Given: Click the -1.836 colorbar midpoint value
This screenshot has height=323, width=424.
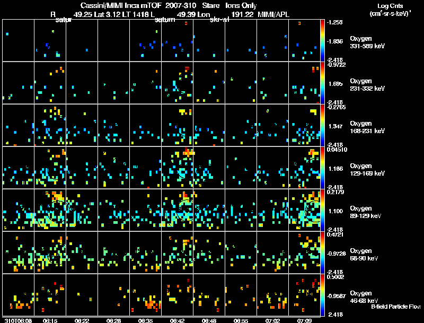Looking at the screenshot, I should pos(334,41).
